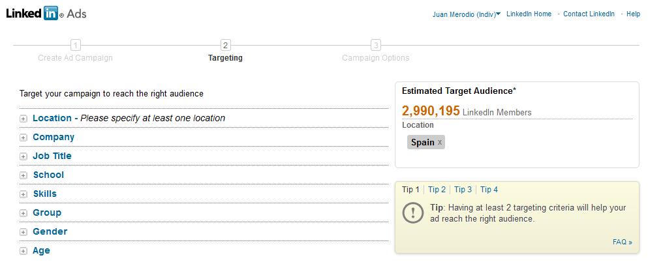Click the step 2 number box
The image size is (648, 262).
[225, 44]
